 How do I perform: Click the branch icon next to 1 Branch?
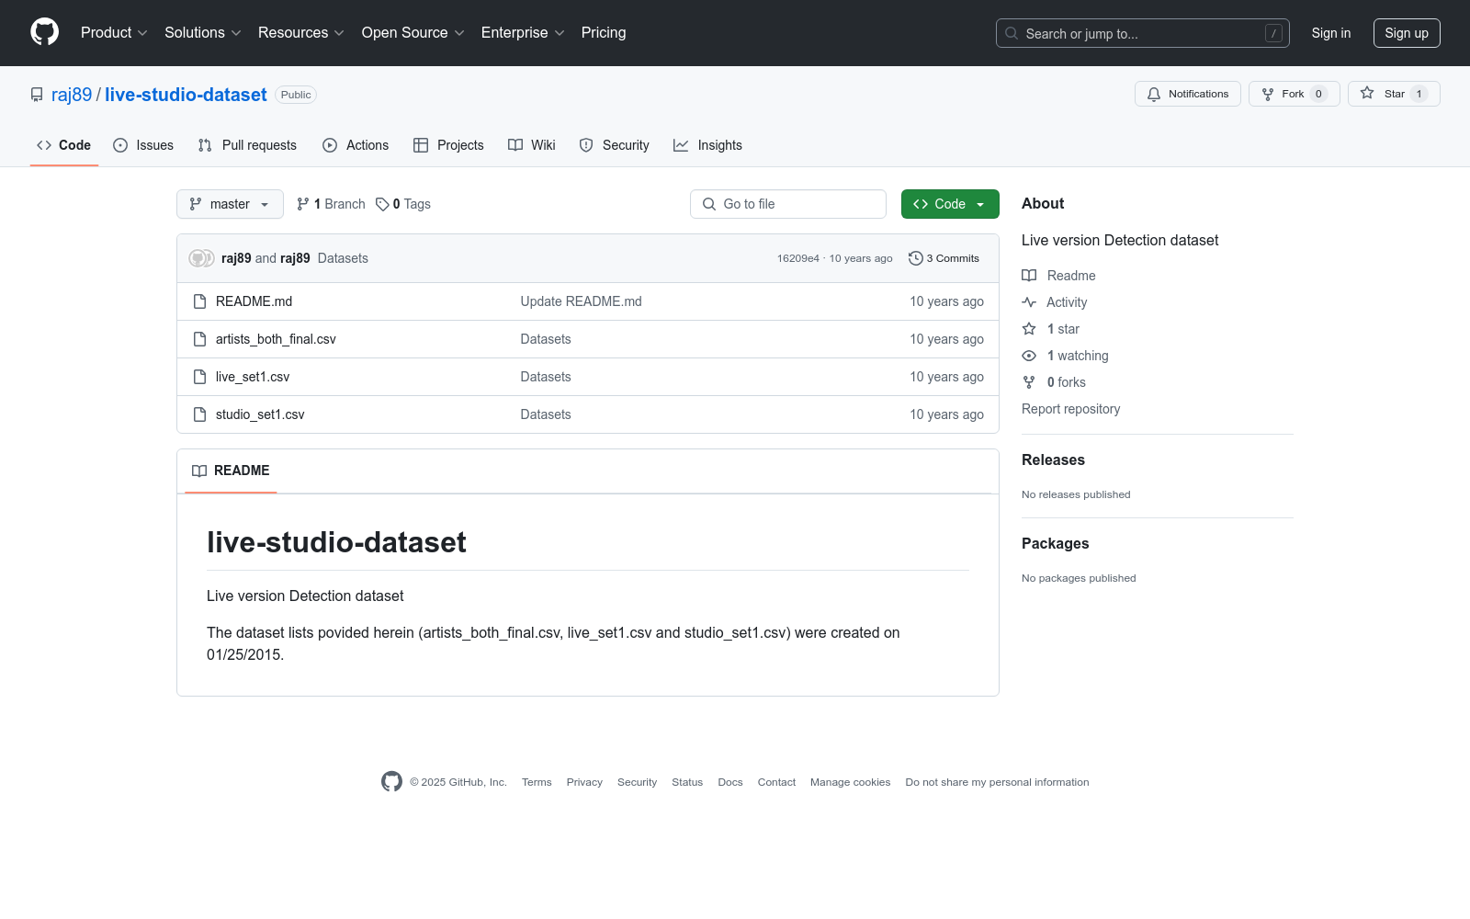point(303,204)
